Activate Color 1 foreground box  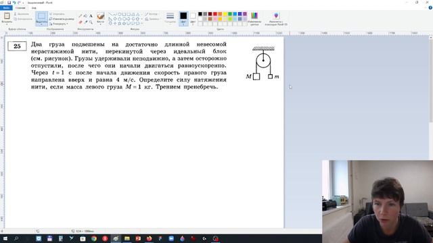pyautogui.click(x=183, y=19)
